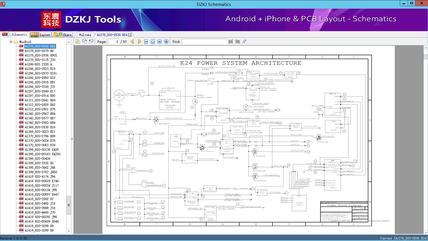Go to the next page with the right arrow

[x=139, y=42]
